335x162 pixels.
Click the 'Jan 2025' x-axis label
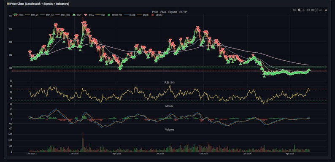[75, 154]
